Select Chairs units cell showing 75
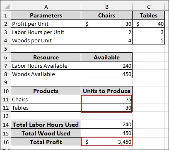The height and width of the screenshot is (150, 169). click(106, 99)
